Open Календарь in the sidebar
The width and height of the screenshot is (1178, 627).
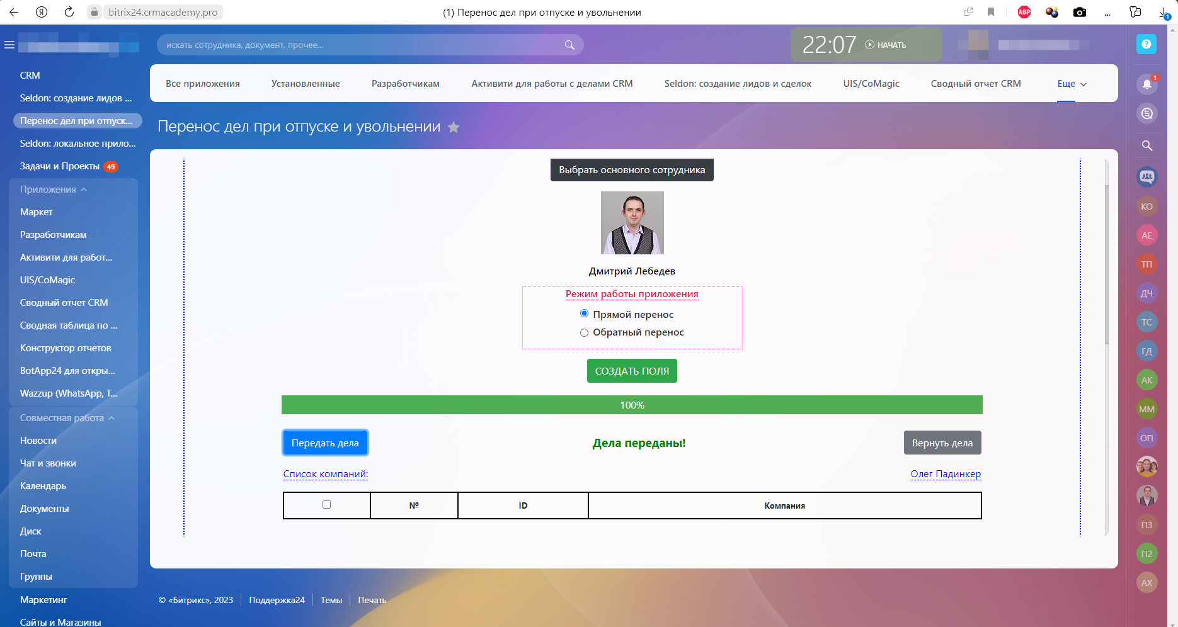coord(43,486)
